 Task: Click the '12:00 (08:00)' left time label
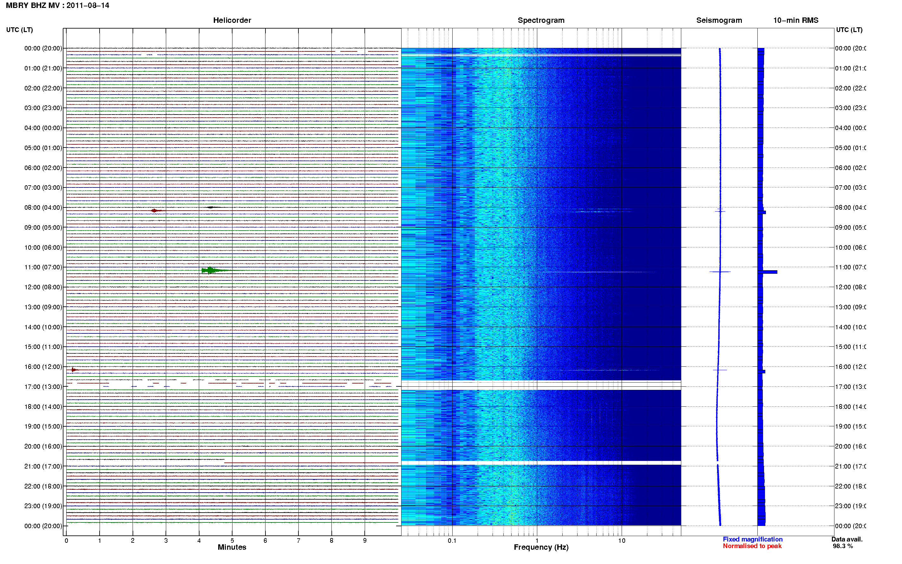(x=43, y=287)
